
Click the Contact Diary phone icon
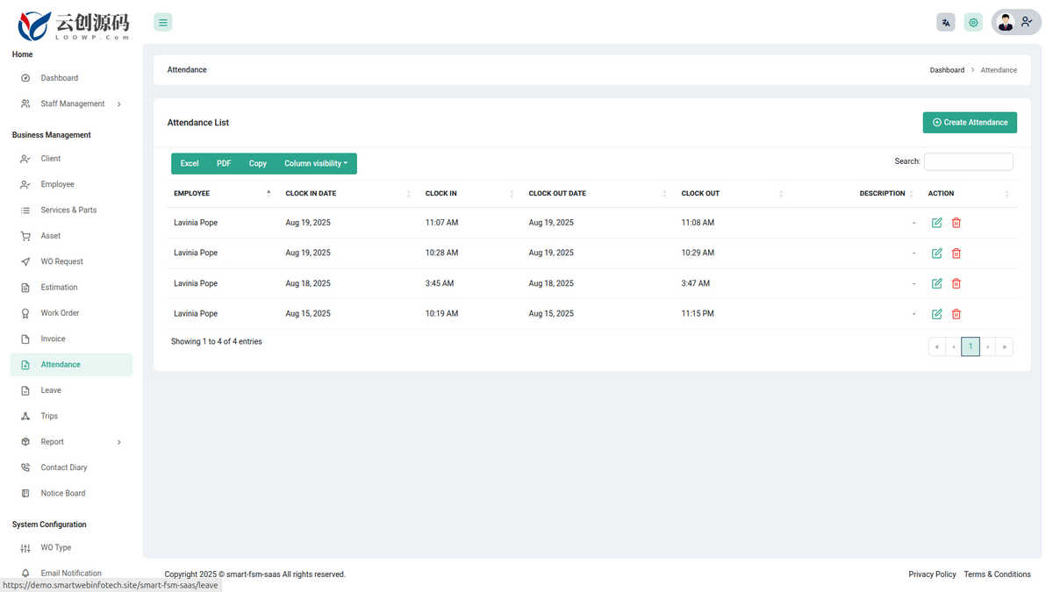pyautogui.click(x=25, y=467)
